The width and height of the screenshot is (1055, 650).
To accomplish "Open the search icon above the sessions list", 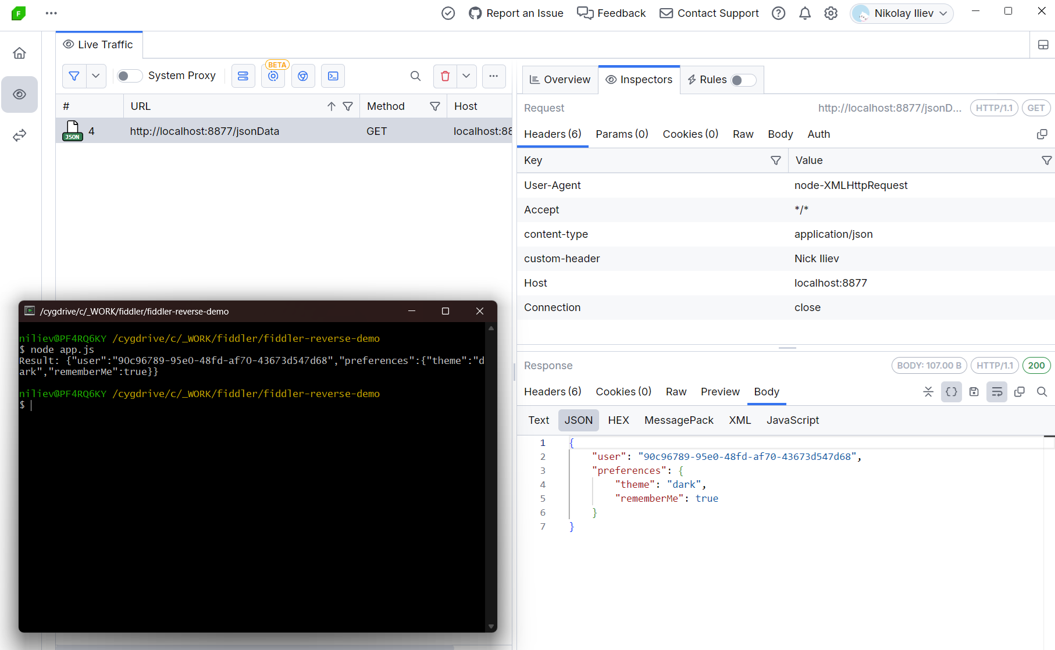I will point(415,76).
